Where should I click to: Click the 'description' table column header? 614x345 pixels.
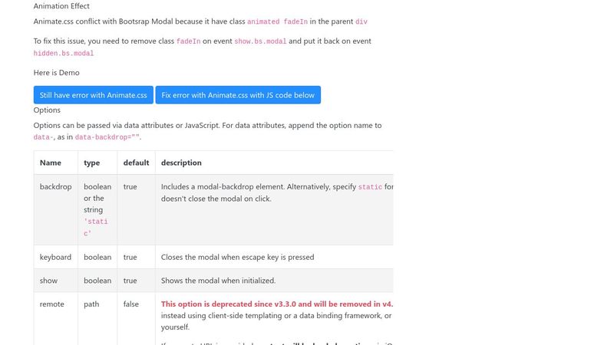pyautogui.click(x=181, y=163)
